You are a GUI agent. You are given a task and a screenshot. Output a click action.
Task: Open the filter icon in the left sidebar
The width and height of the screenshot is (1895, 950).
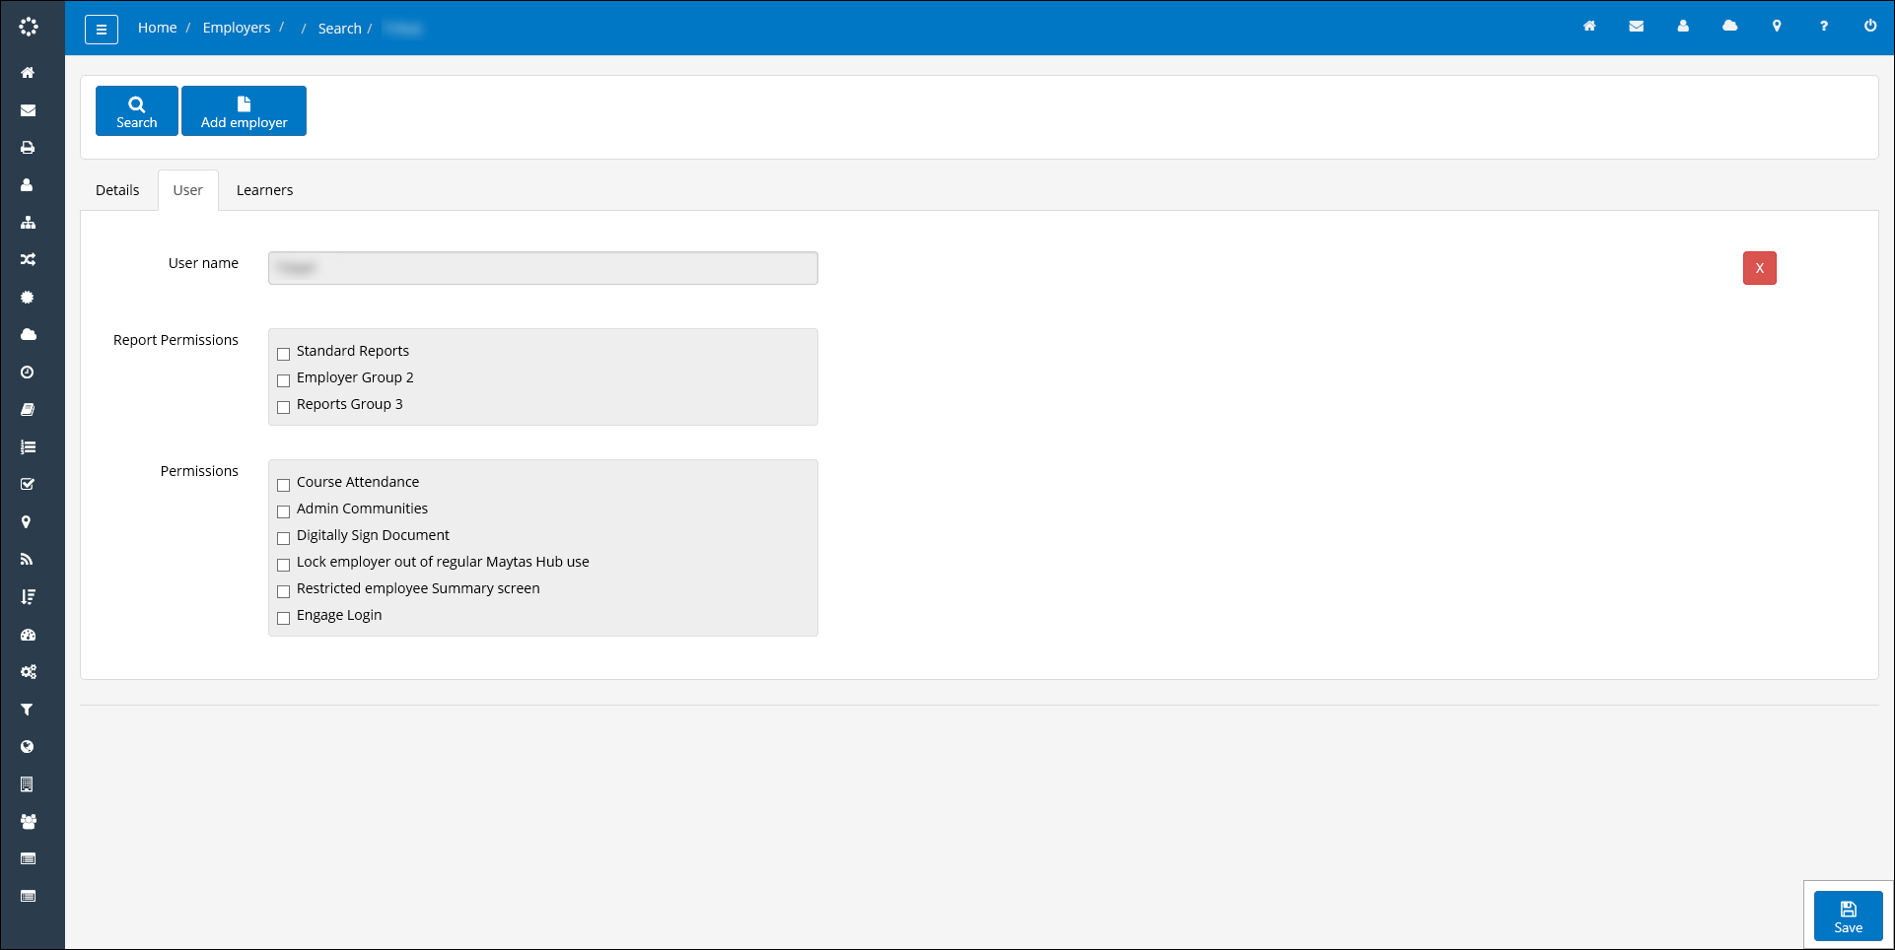pos(27,709)
